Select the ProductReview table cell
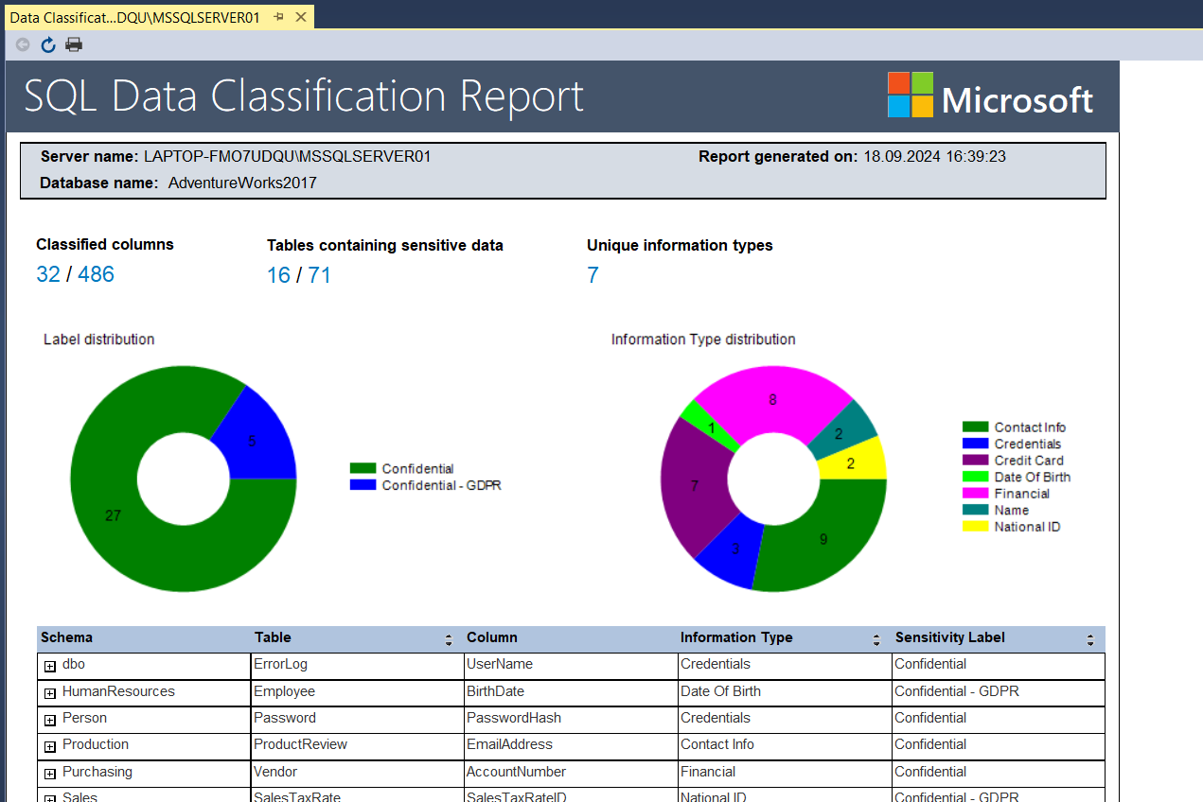The width and height of the screenshot is (1203, 802). 357,746
